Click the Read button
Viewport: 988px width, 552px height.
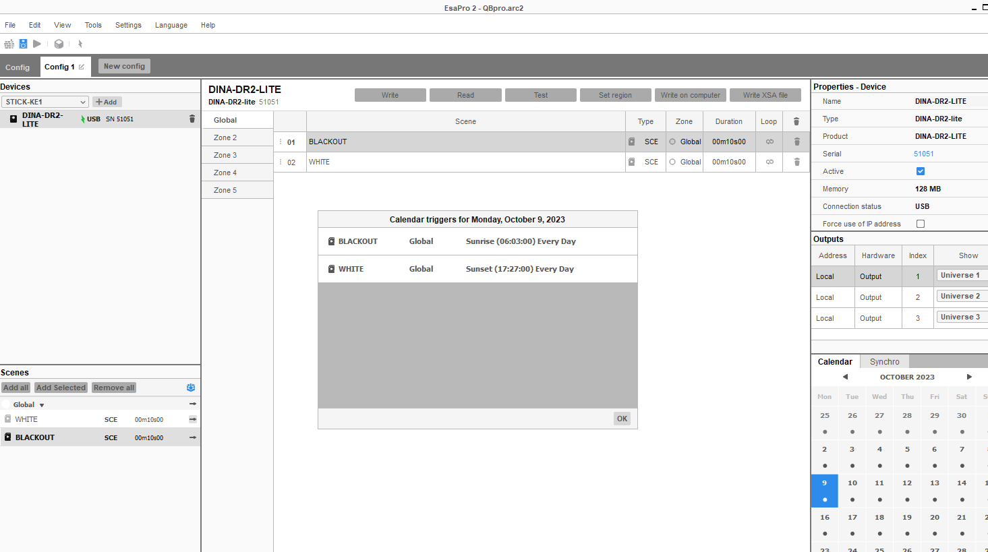click(465, 95)
